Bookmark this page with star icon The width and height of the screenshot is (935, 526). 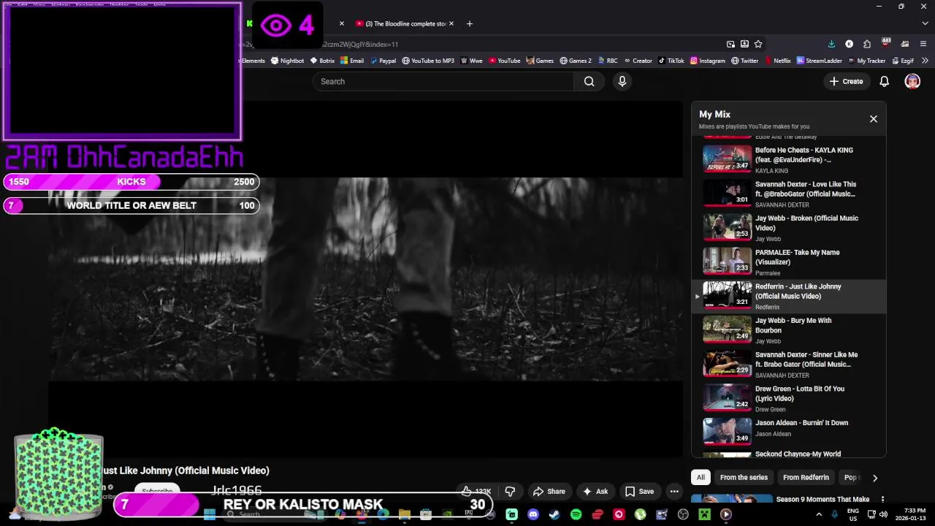(x=758, y=44)
